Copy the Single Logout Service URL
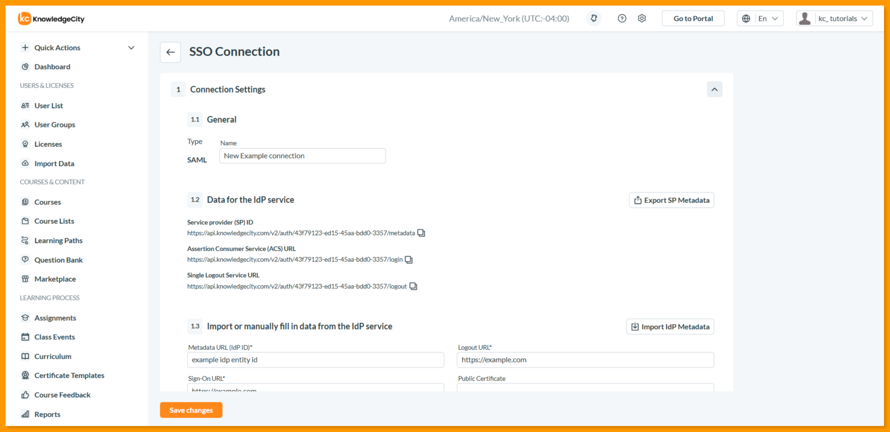890x432 pixels. coord(413,286)
